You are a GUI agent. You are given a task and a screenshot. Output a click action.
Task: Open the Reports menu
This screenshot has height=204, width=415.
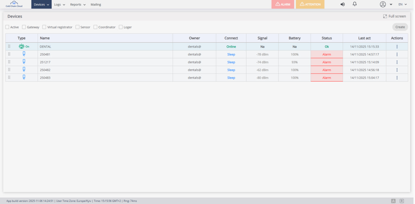pos(78,5)
